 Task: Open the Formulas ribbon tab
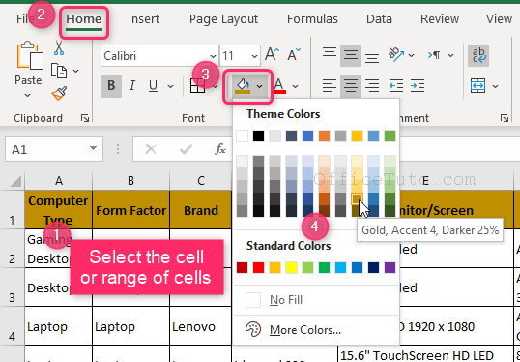(312, 19)
